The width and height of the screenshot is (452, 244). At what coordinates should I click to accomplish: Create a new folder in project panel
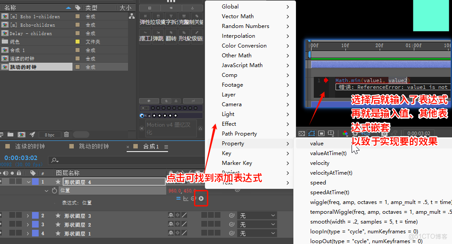tap(10, 134)
